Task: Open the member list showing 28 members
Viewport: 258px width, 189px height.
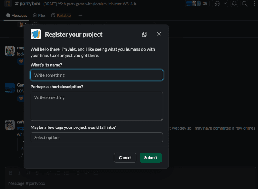Action: (x=198, y=3)
